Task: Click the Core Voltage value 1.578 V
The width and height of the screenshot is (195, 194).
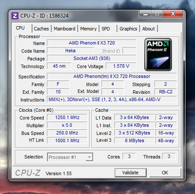Action: coord(121,66)
